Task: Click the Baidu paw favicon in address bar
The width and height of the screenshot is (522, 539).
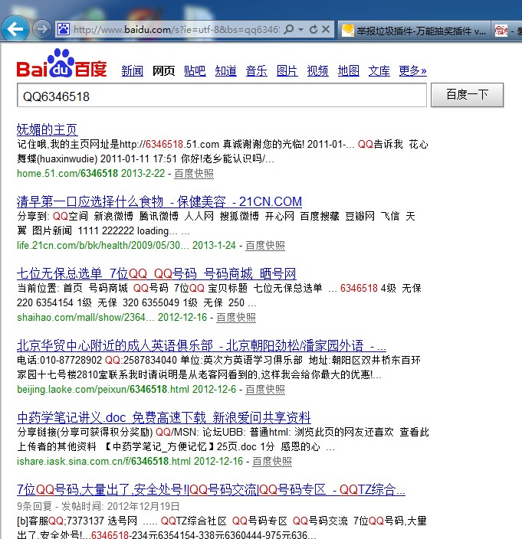Action: [64, 30]
